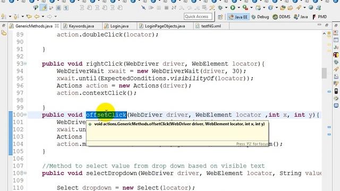Click the Terminate debug square icon
This screenshot has width=340, height=191.
click(x=166, y=8)
